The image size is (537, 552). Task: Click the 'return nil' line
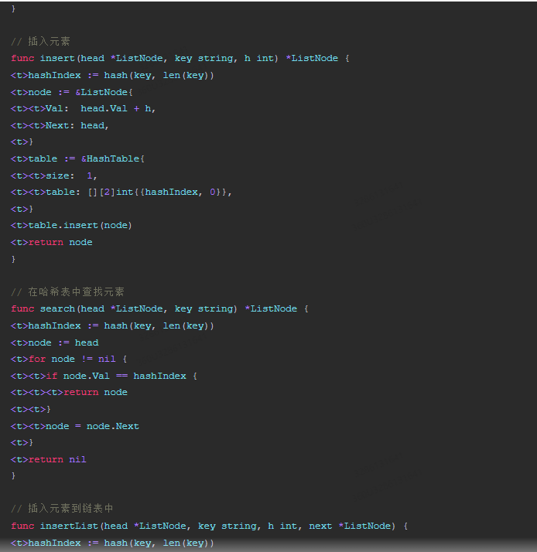coord(49,459)
